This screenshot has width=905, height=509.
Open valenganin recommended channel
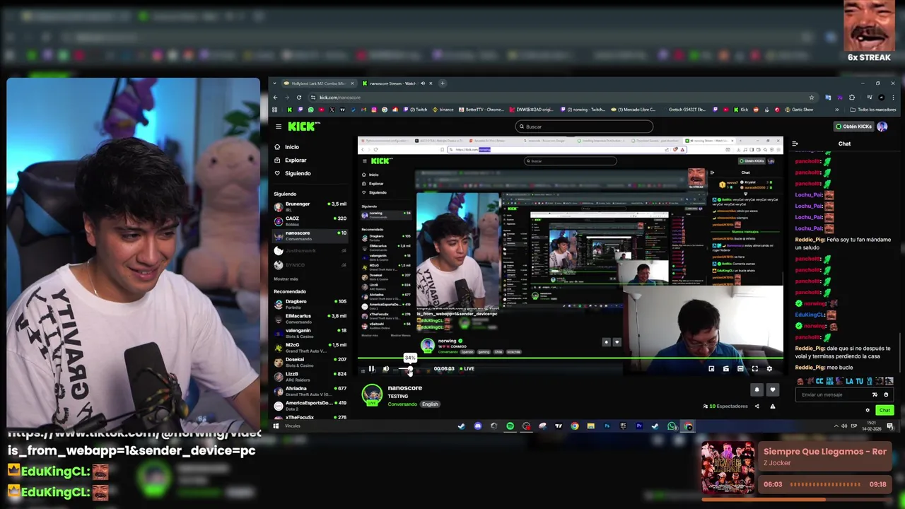(310, 333)
